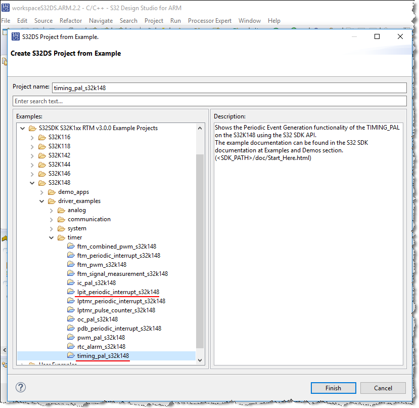Expand the communication folder
This screenshot has height=408, width=419.
click(52, 220)
